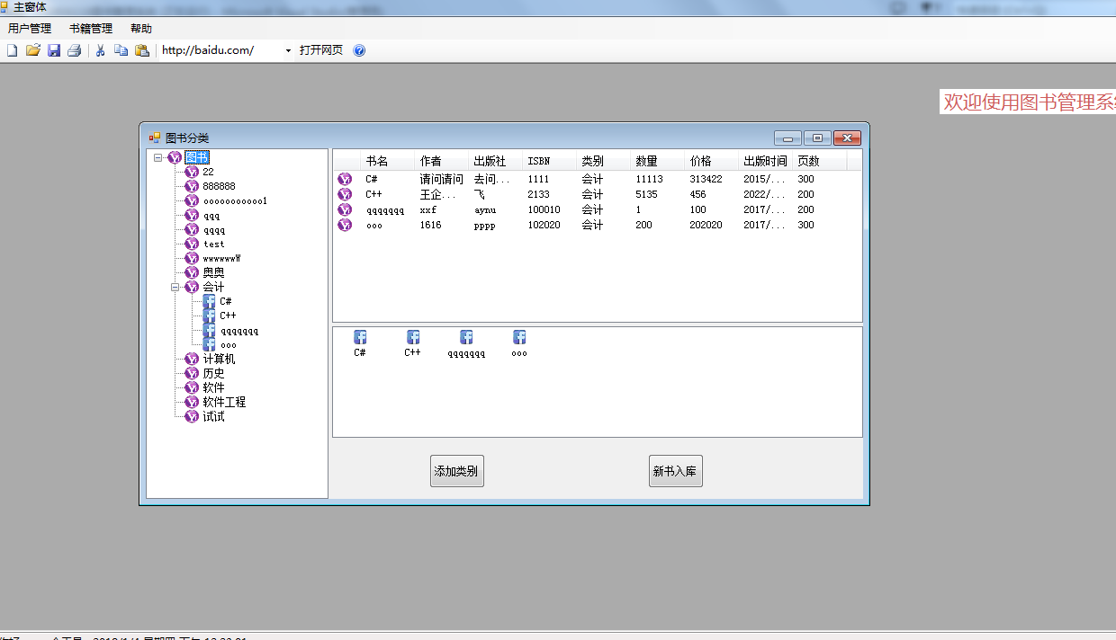This screenshot has height=640, width=1116.
Task: Select the 22 category in tree
Action: [x=209, y=172]
